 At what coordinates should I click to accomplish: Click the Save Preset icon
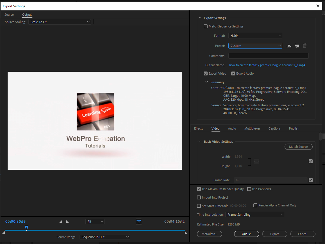289,46
